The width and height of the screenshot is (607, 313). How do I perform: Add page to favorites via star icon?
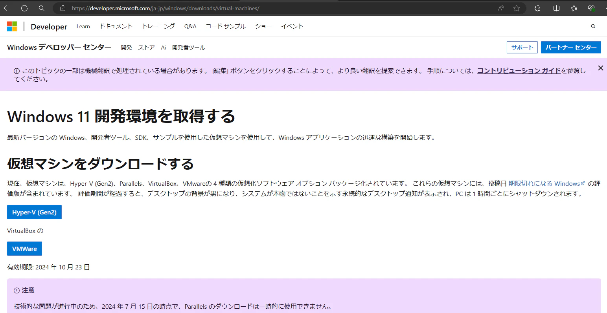[516, 8]
